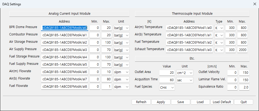Open Outlet Area unit dropdown
259x111 pixels.
click(185, 73)
